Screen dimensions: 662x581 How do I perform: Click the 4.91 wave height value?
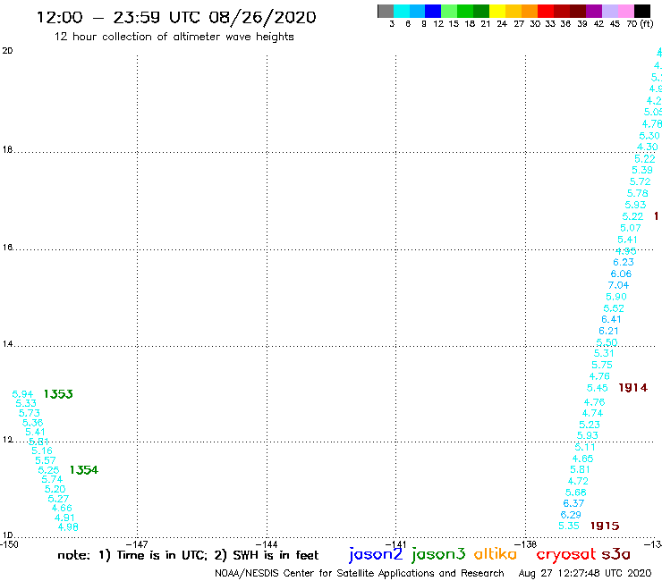pyautogui.click(x=64, y=518)
